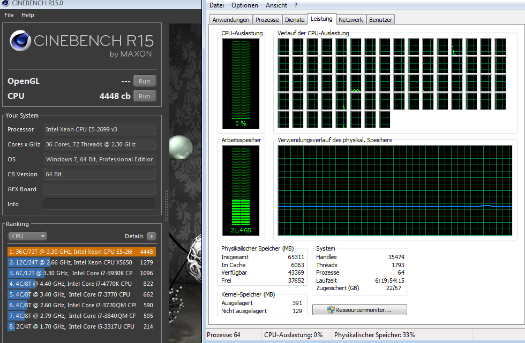
Task: Switch to the Anwendungen tab
Action: click(x=231, y=20)
